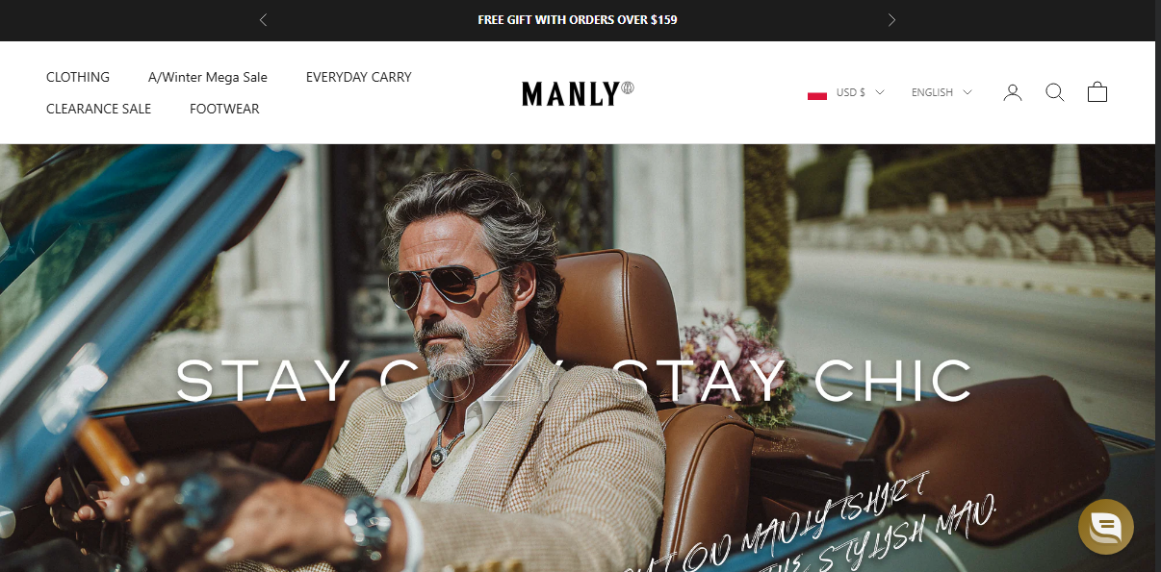Open the CLOTHING menu

(x=78, y=77)
